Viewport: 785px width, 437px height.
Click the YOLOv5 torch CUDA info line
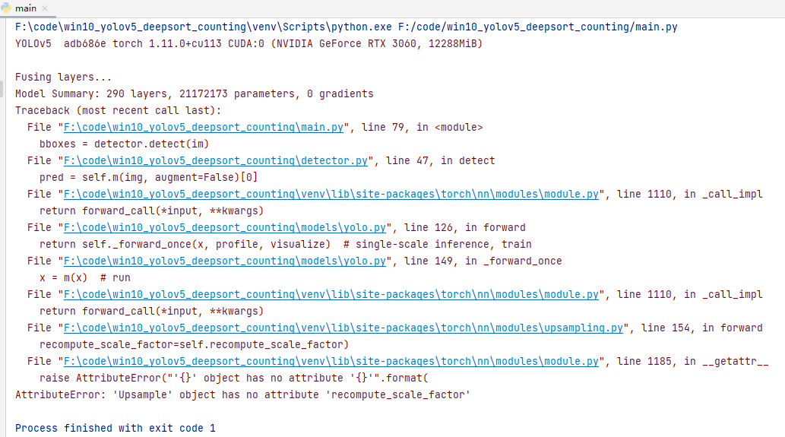[x=248, y=44]
